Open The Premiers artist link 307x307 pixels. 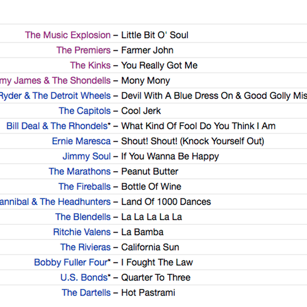(x=84, y=50)
